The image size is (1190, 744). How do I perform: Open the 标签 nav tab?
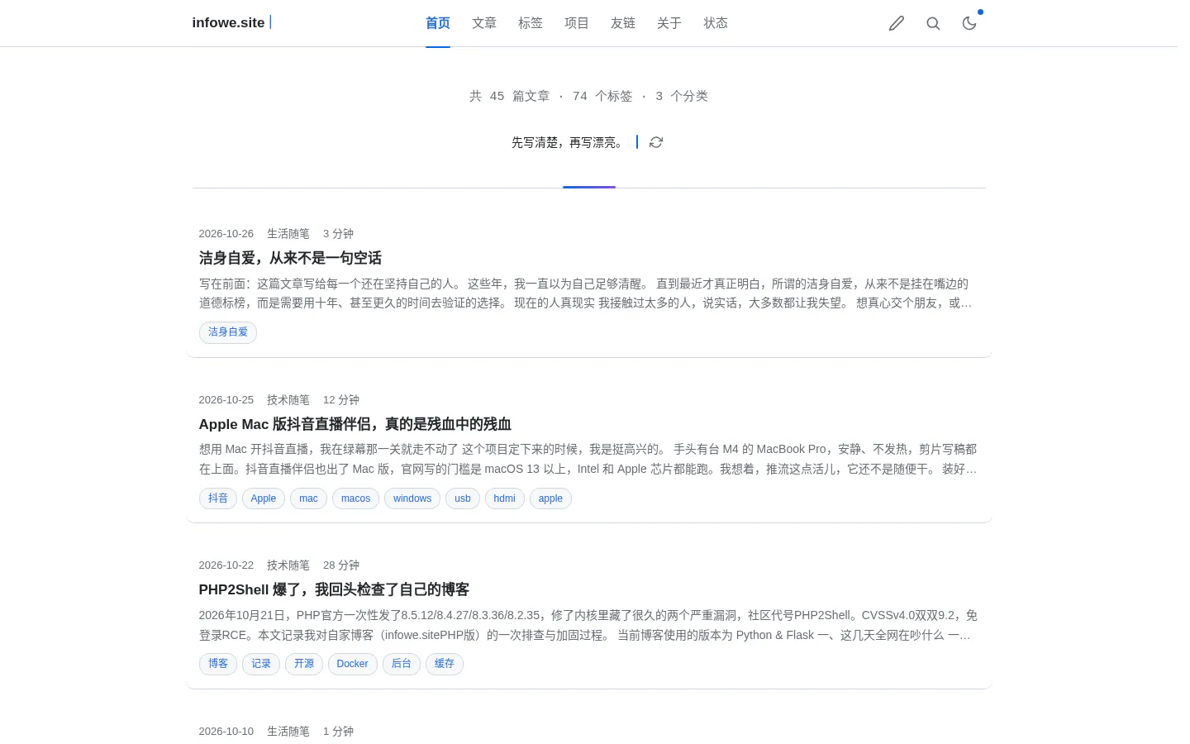click(x=531, y=23)
